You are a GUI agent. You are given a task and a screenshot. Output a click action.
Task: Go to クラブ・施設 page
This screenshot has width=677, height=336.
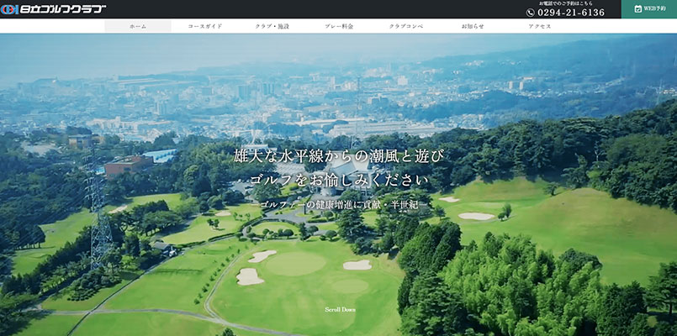click(x=272, y=26)
